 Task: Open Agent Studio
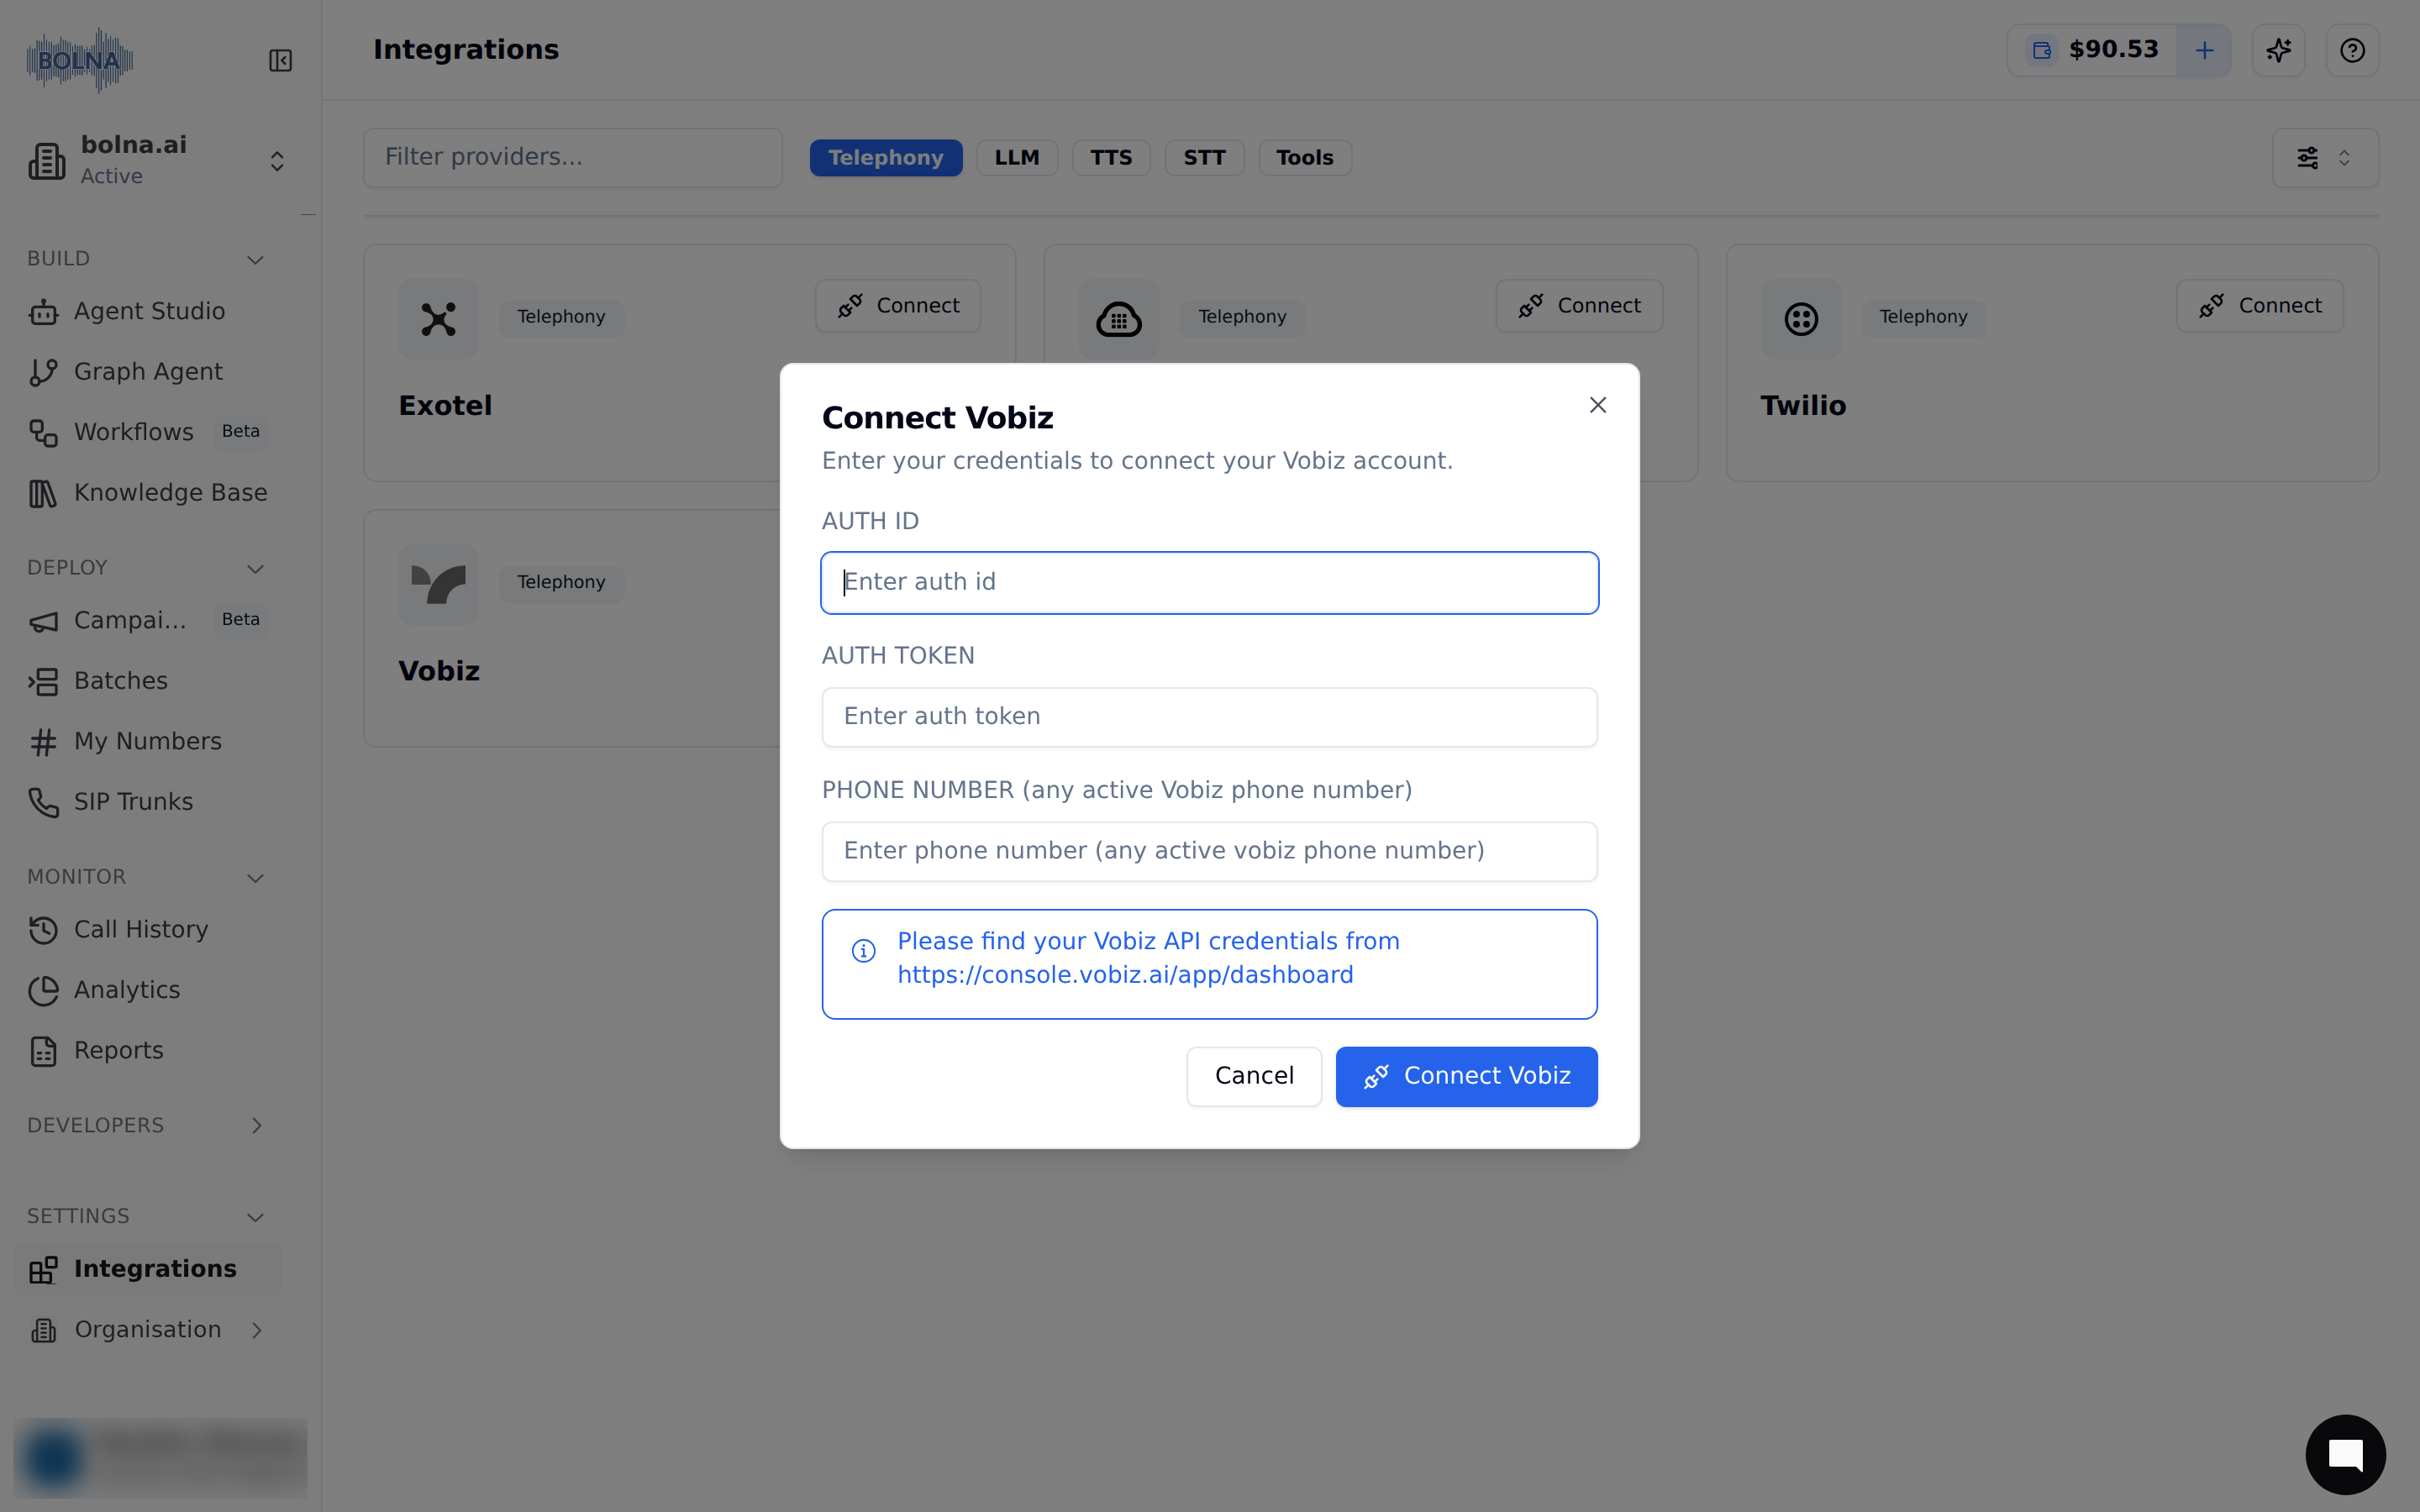(x=148, y=312)
